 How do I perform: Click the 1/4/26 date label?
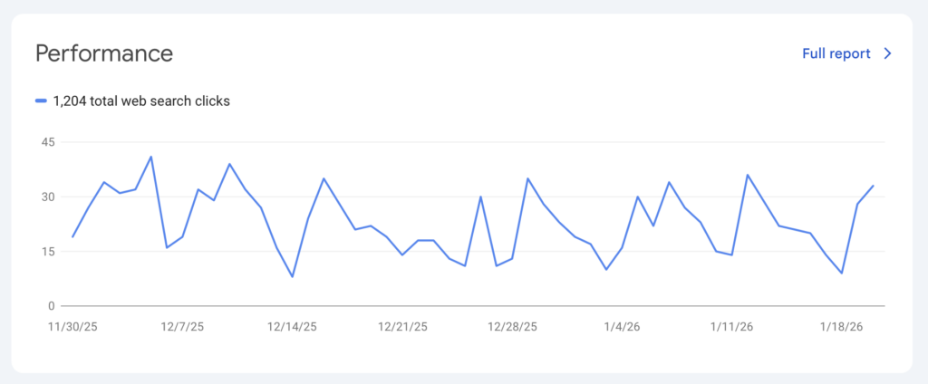click(x=623, y=327)
